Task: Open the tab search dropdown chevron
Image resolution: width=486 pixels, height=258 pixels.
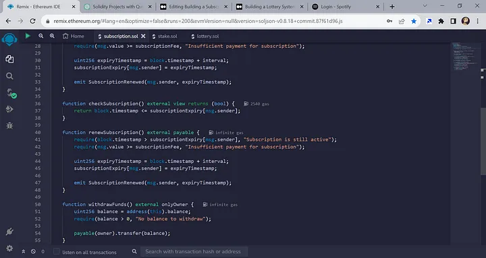Action: (x=425, y=6)
